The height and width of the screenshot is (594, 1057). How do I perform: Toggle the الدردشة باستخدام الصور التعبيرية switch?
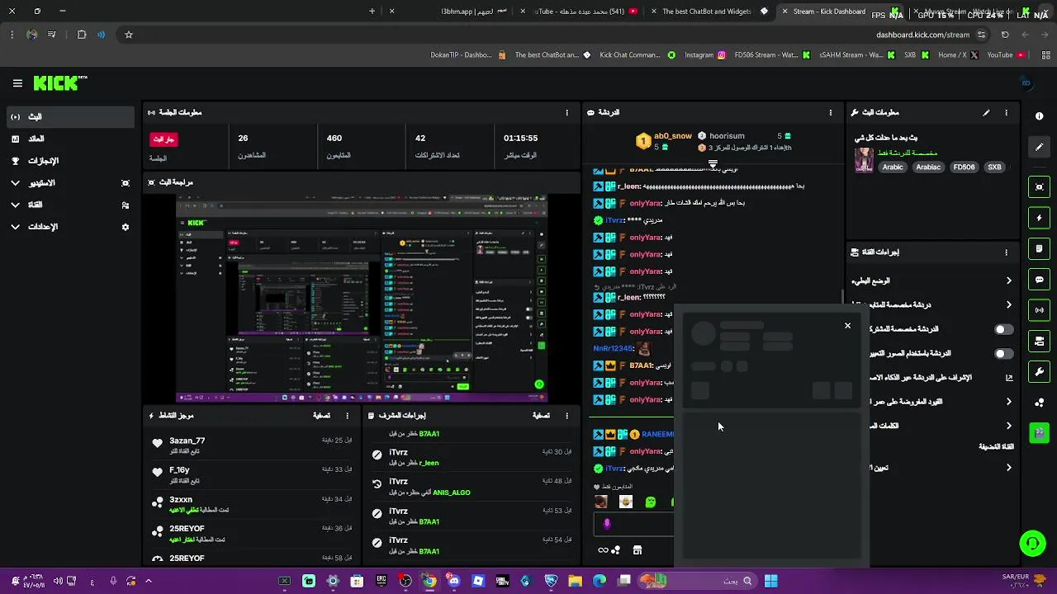1003,354
